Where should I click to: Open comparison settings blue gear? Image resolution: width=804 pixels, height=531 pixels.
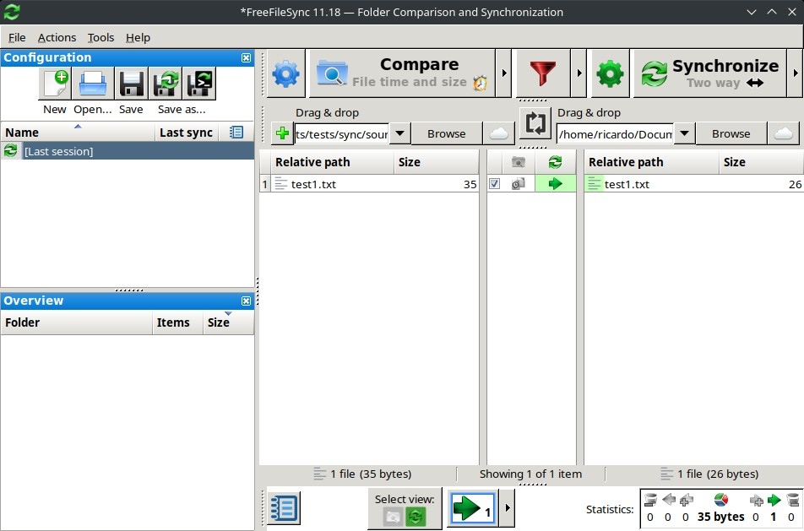coord(286,73)
